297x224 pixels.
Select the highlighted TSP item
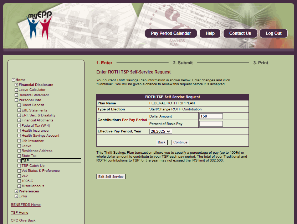[x=51, y=161]
